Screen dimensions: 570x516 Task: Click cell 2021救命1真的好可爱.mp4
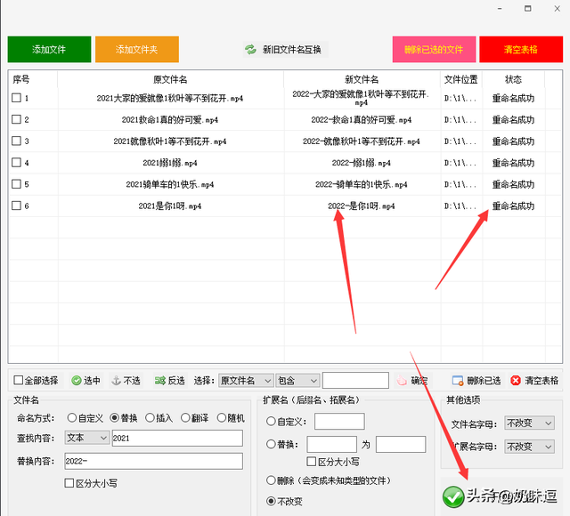(x=170, y=120)
